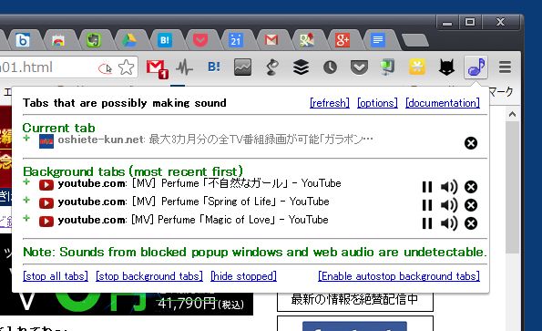This screenshot has width=542, height=331.
Task: Switch to the Evernote elephant tab
Action: (x=94, y=40)
